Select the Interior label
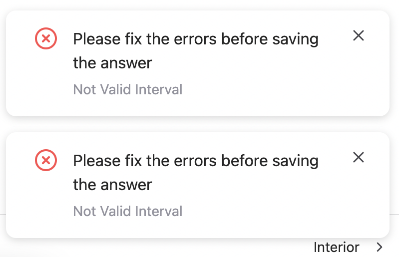Image resolution: width=399 pixels, height=257 pixels. click(x=336, y=247)
